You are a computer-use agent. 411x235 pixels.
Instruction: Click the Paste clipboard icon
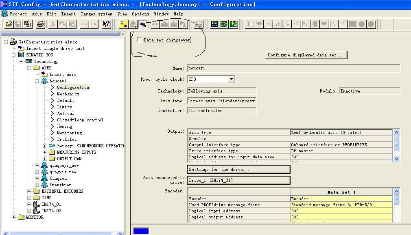pyautogui.click(x=72, y=24)
